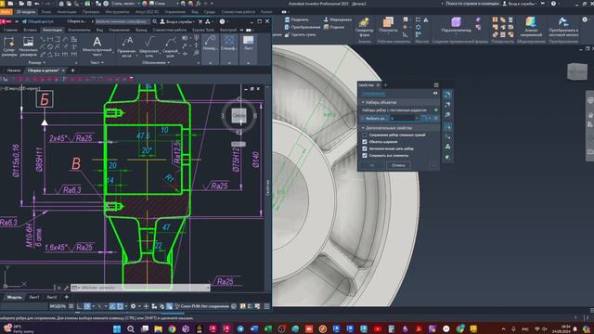
Task: Click the ViewCube in the Inventor viewport
Action: point(577,71)
